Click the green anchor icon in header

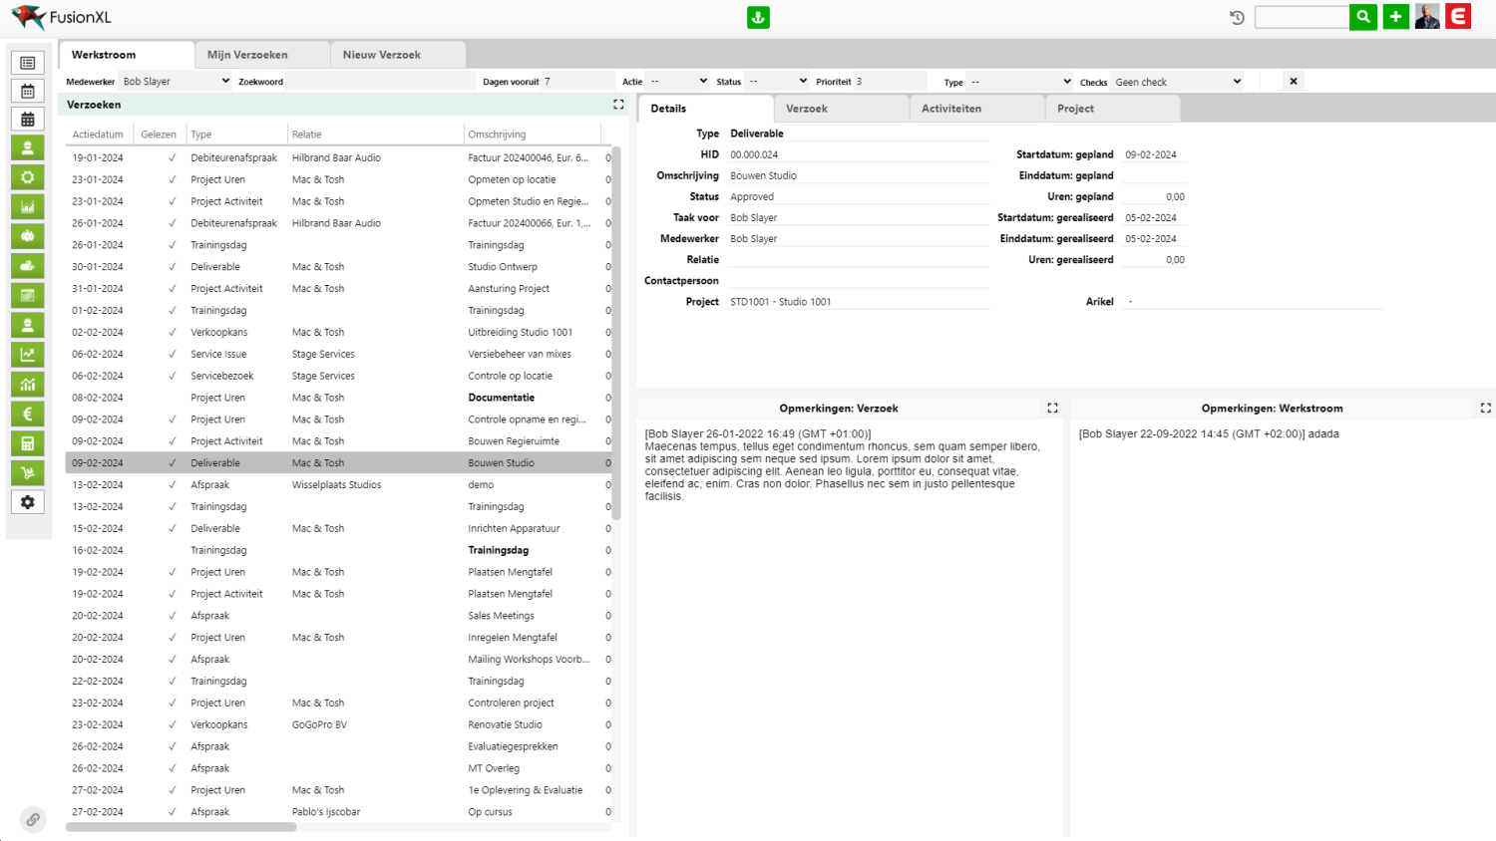click(758, 18)
